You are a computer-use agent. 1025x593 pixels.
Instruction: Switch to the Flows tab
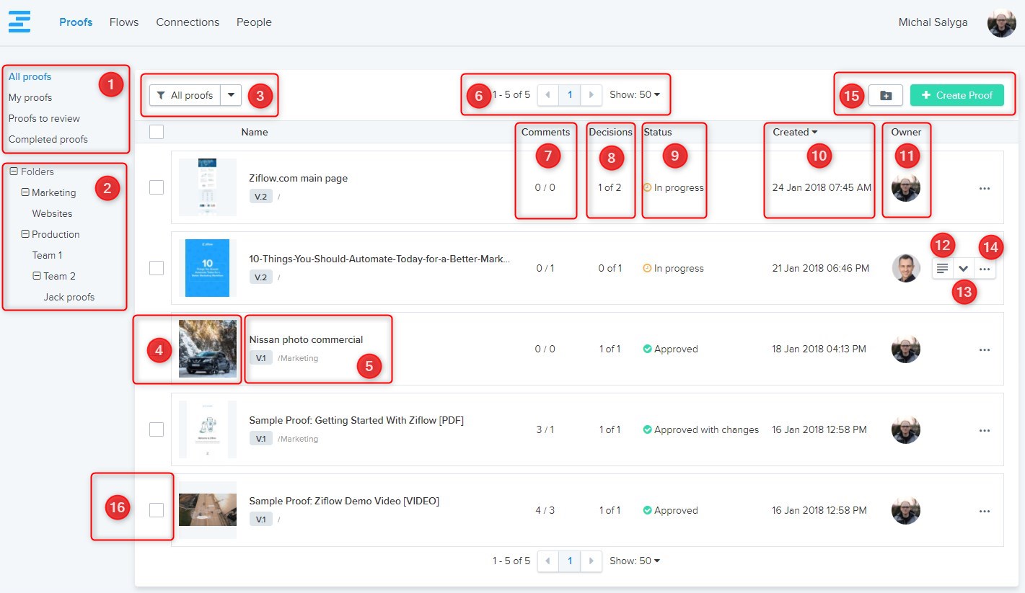tap(124, 22)
